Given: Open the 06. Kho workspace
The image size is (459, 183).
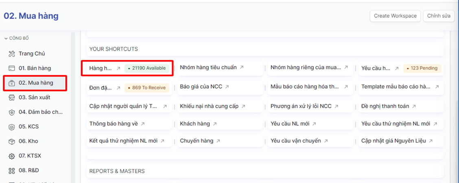Looking at the screenshot, I should (28, 141).
